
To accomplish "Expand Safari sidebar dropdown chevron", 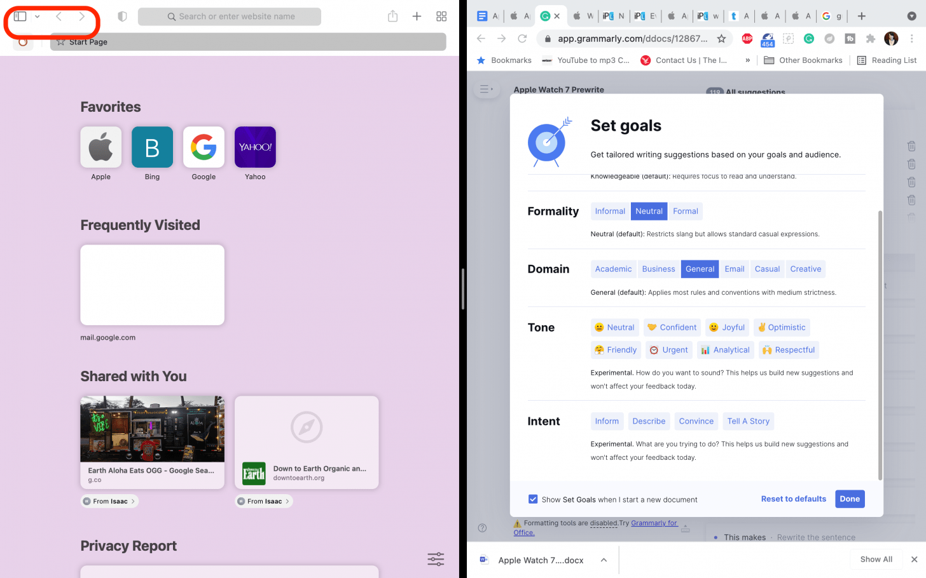I will click(38, 17).
